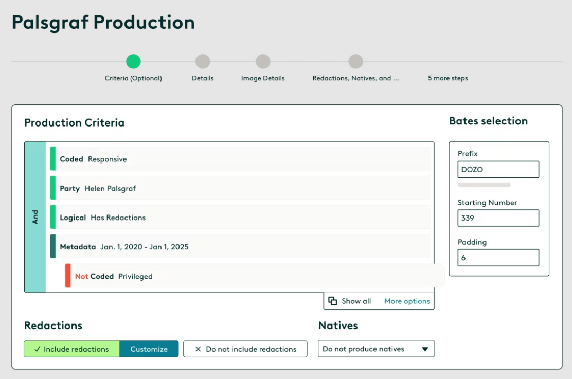Choose Do not include redactions
Viewport: 572px width, 379px height.
245,349
